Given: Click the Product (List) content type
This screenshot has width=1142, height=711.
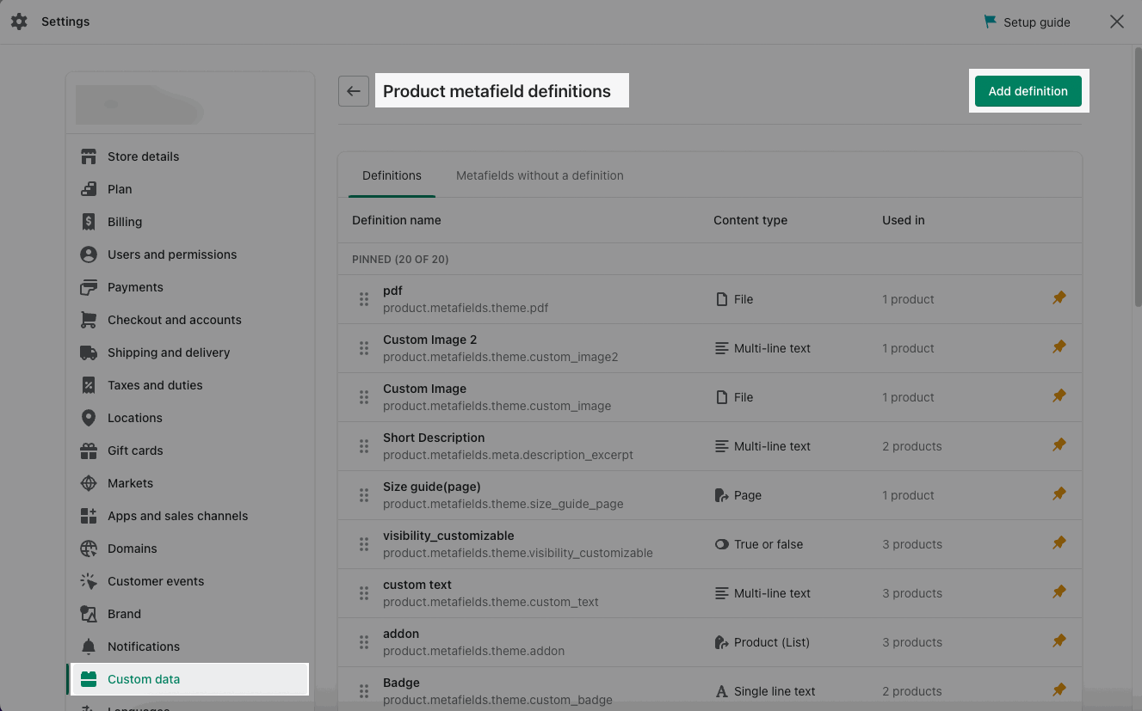Looking at the screenshot, I should click(x=762, y=642).
